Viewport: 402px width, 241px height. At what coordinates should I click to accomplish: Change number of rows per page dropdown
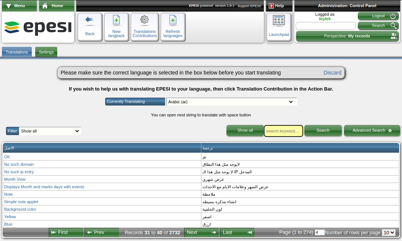coord(388,232)
